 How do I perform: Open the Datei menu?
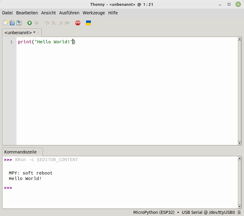click(7, 13)
